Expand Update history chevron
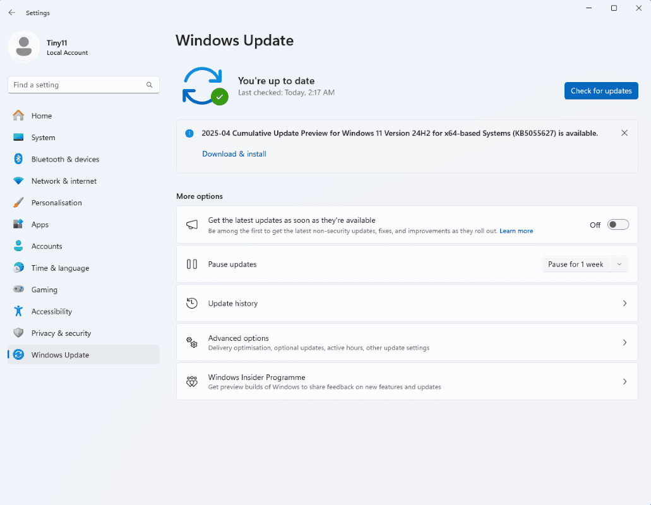This screenshot has width=651, height=505. coord(624,304)
